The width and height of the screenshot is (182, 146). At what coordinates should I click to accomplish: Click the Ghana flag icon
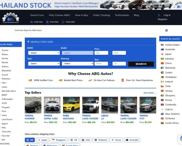pos(162,91)
